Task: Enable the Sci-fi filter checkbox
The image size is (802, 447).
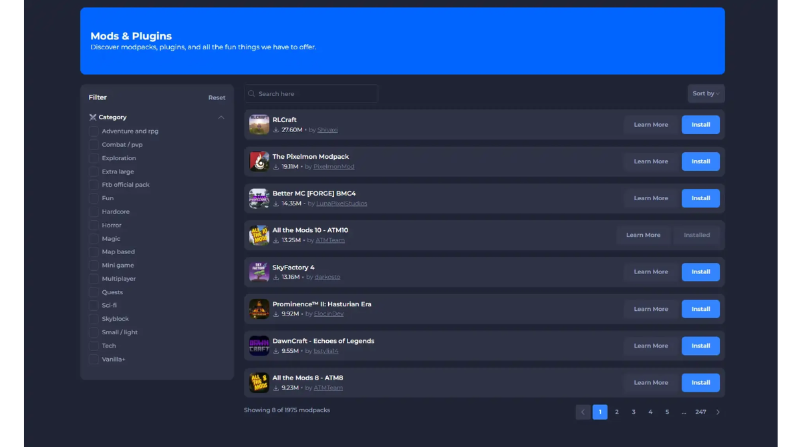Action: [x=94, y=306]
